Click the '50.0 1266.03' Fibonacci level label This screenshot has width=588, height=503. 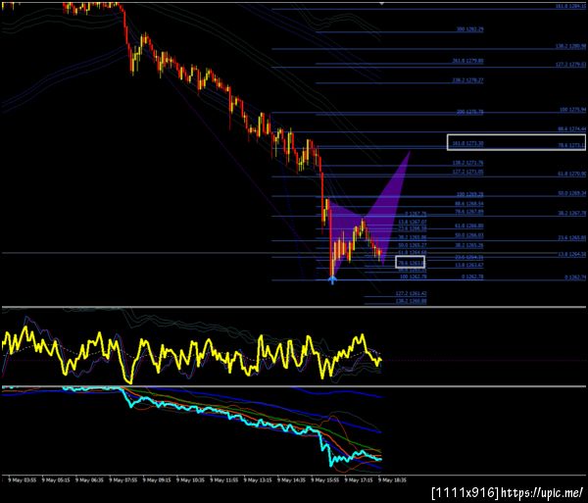click(x=469, y=235)
